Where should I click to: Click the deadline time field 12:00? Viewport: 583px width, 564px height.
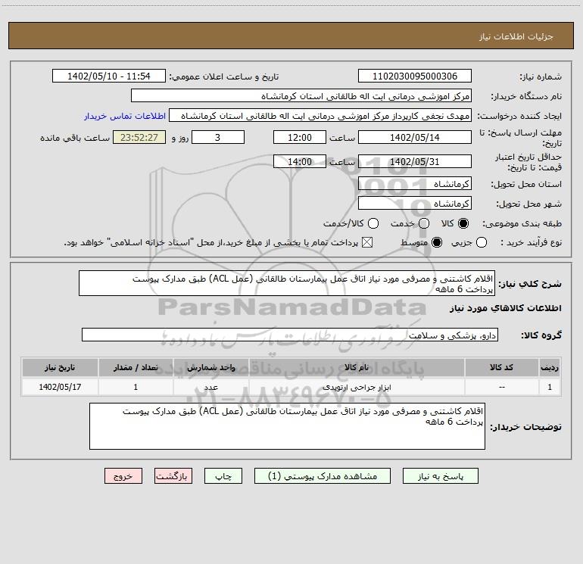[300, 137]
